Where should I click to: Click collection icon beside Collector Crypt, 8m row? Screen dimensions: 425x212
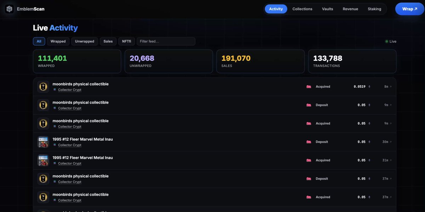point(55,90)
